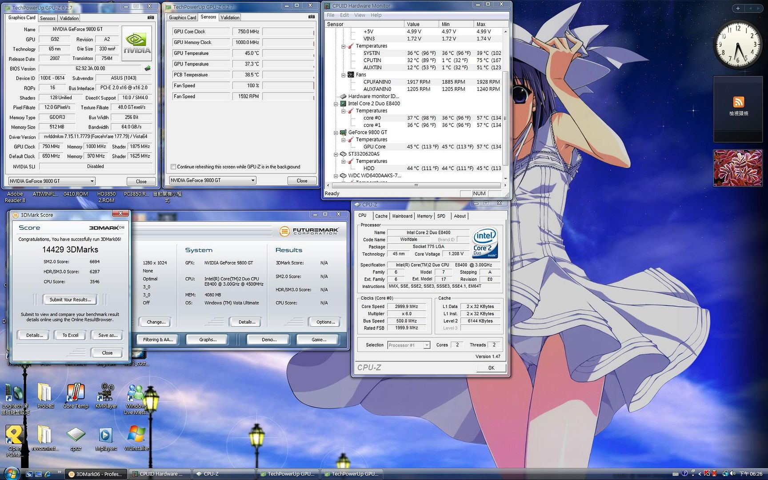Click the camera icon in GPU-Z Sensors window
Screen dimensions: 768x480
pyautogui.click(x=312, y=17)
